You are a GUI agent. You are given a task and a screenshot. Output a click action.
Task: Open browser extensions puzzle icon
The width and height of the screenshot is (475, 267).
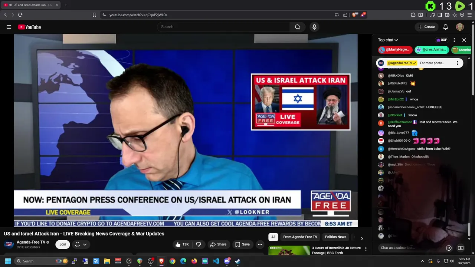pyautogui.click(x=413, y=15)
